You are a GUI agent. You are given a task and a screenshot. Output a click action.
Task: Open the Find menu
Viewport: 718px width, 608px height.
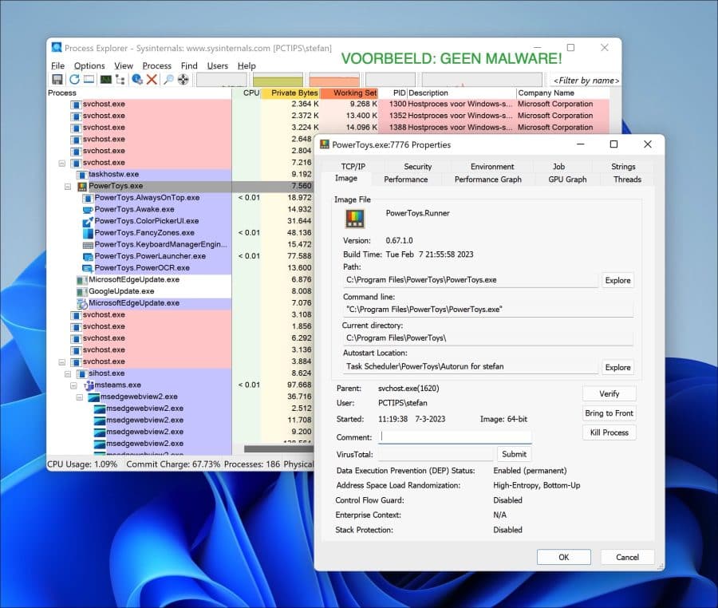(189, 66)
